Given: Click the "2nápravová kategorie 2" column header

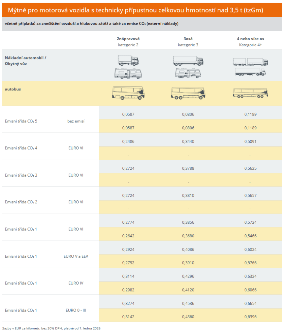Looking at the screenshot, I should (128, 41).
